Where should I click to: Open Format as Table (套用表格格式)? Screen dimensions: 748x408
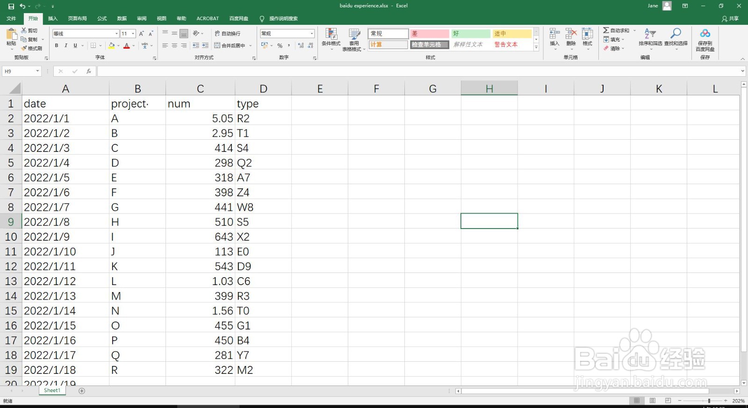tap(354, 40)
